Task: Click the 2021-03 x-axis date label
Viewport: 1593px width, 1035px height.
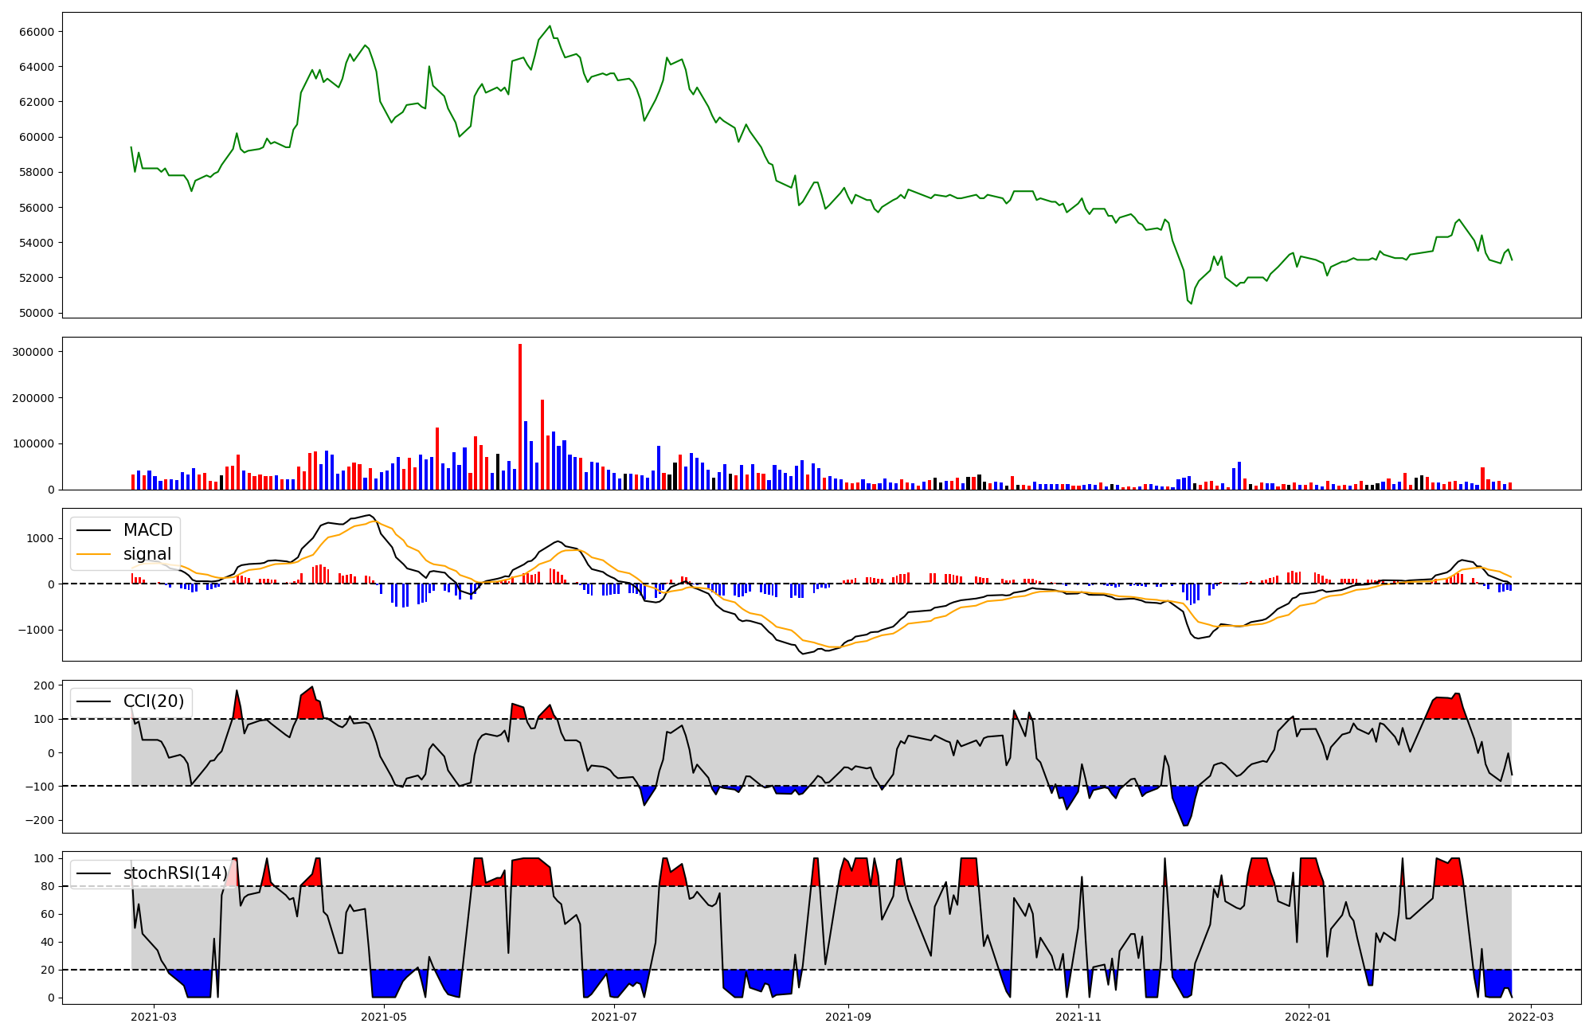Action: point(154,1017)
